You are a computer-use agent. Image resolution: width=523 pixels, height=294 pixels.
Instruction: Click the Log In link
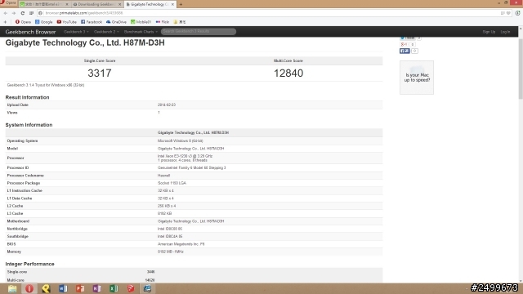pos(505,32)
